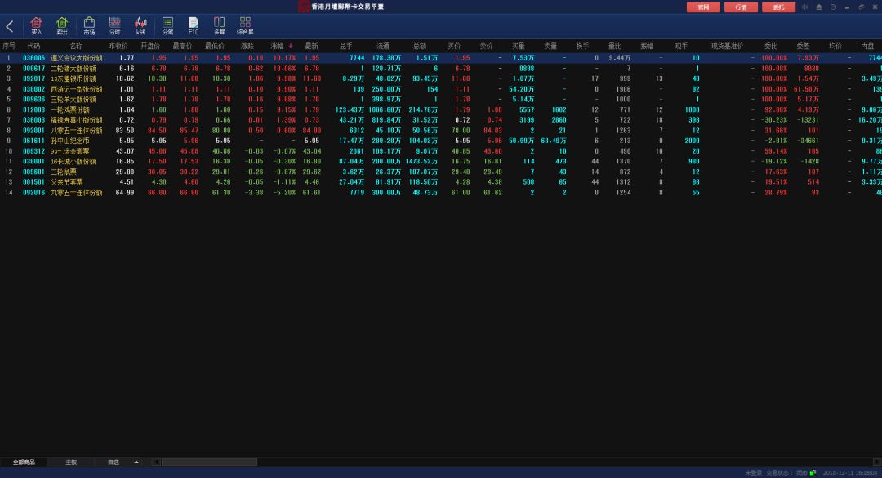Sort by the 量比 column header
Viewport: 882px width, 478px height.
pos(615,47)
